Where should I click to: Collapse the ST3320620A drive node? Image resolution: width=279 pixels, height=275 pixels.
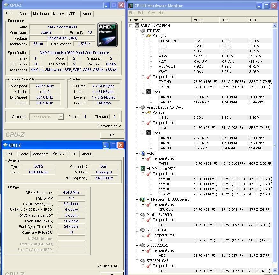coord(137,230)
